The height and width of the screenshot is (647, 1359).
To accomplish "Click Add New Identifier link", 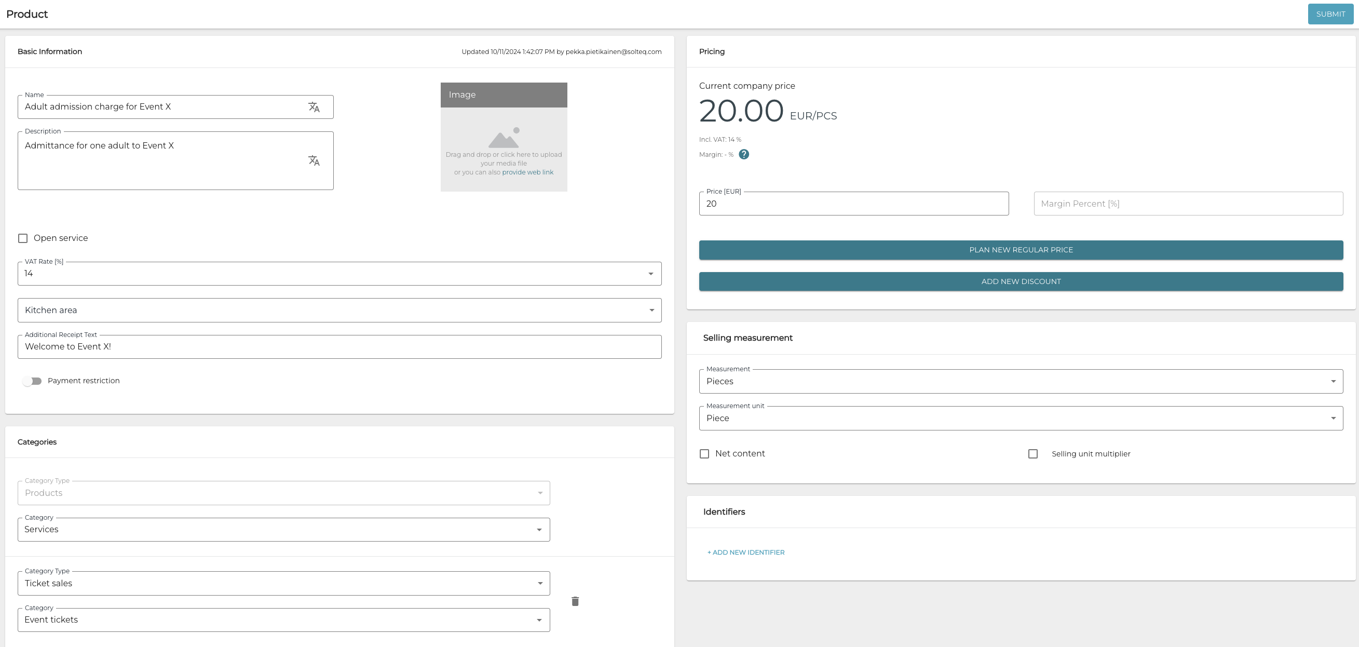I will point(745,552).
